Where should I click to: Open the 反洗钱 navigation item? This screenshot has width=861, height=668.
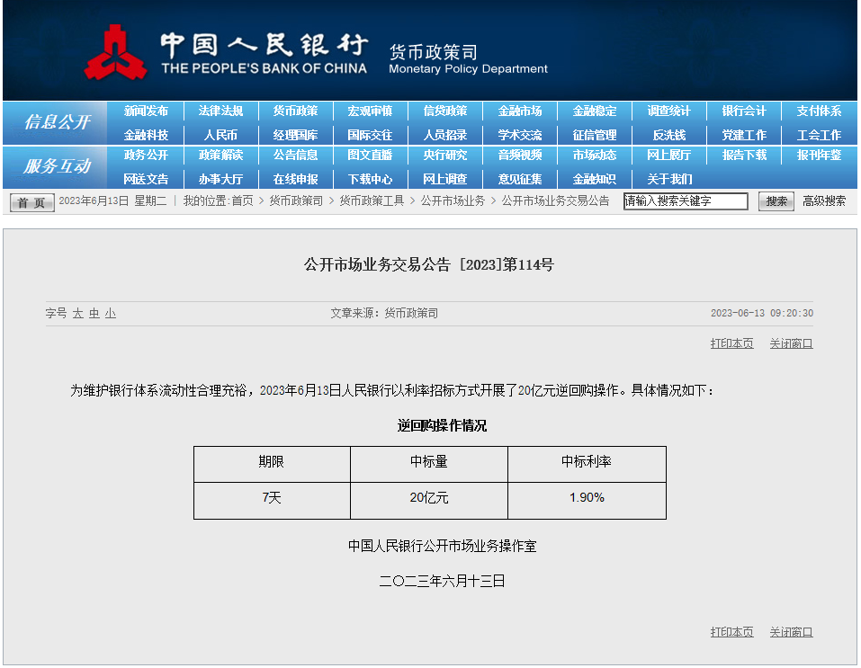tap(669, 135)
